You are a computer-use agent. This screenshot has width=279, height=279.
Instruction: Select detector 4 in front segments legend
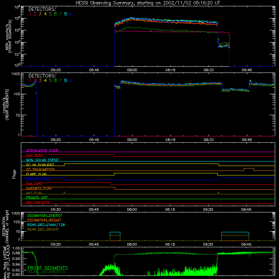click(45, 14)
